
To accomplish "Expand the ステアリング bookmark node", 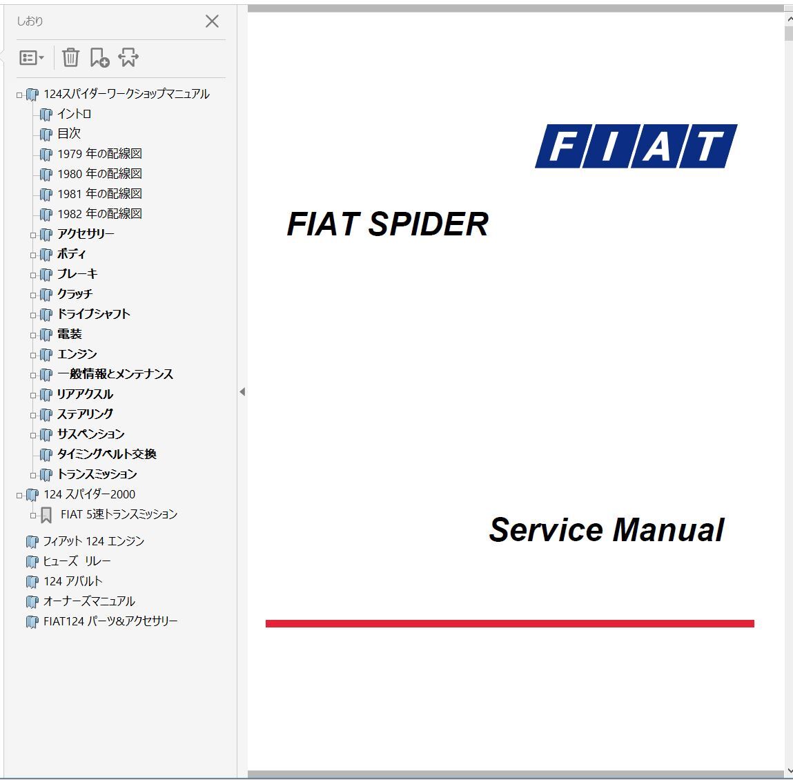I will point(33,416).
